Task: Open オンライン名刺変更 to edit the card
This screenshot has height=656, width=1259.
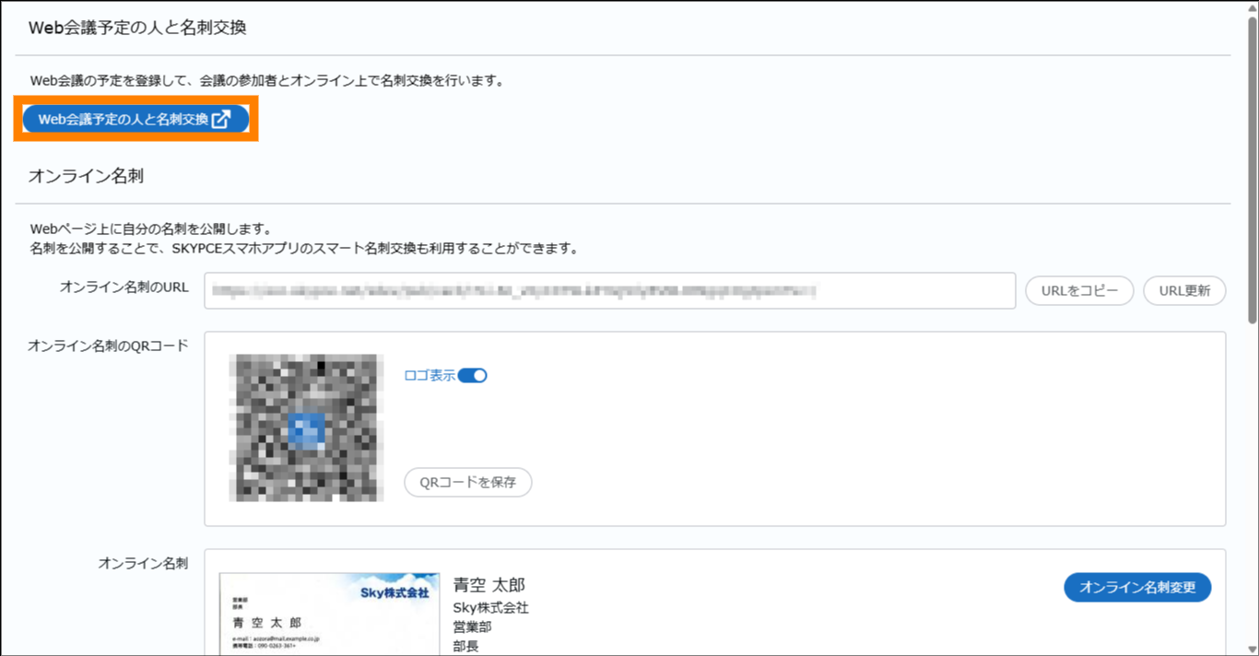Action: point(1137,587)
